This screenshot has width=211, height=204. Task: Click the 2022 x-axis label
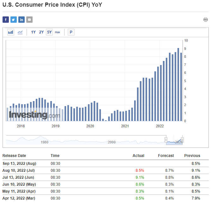pos(160,126)
